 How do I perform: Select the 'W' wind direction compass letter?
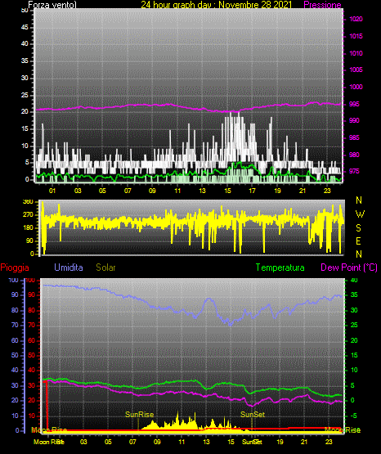point(360,214)
